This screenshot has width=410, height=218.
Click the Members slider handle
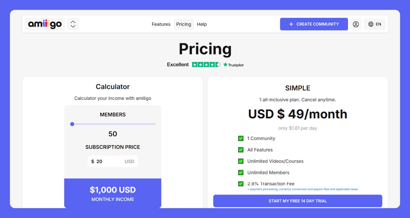pos(72,124)
